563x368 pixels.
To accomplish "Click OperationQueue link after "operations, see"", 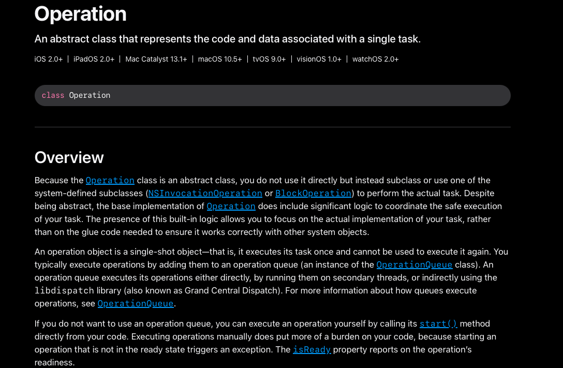I will click(x=136, y=304).
